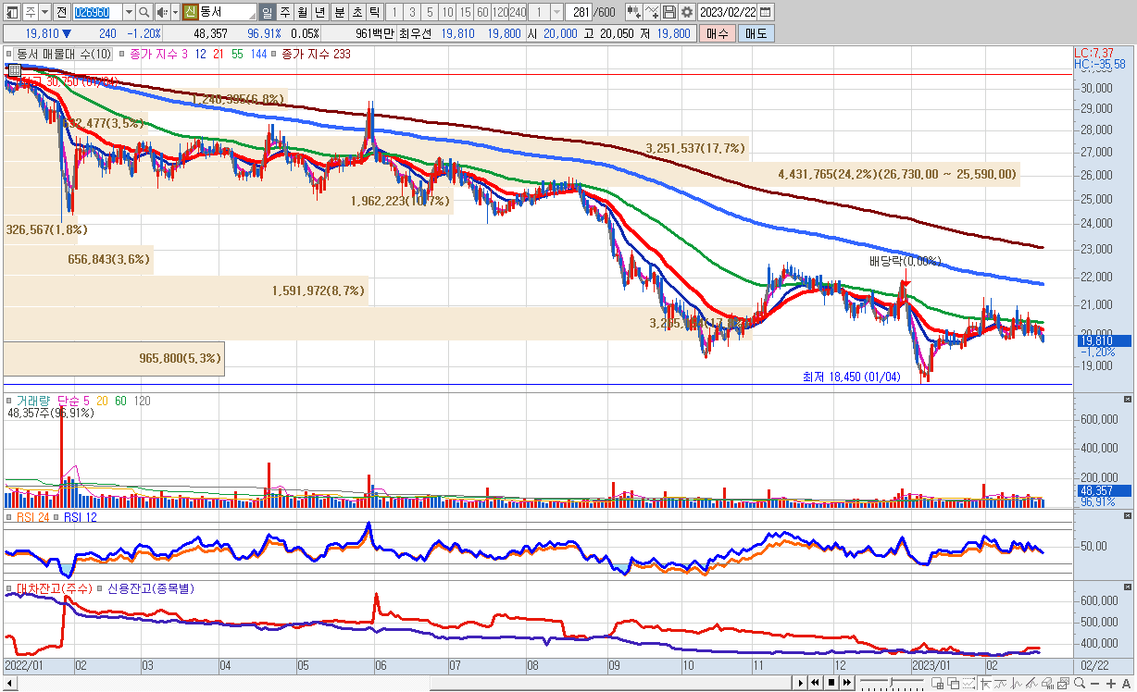Click the 매수 buy button
The image size is (1137, 692).
pyautogui.click(x=717, y=33)
